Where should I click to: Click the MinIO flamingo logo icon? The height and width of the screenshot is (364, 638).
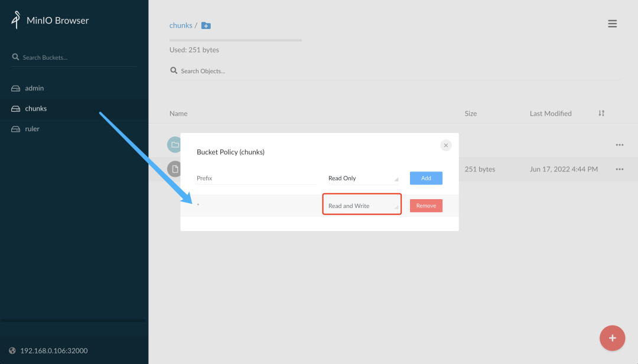click(x=16, y=20)
